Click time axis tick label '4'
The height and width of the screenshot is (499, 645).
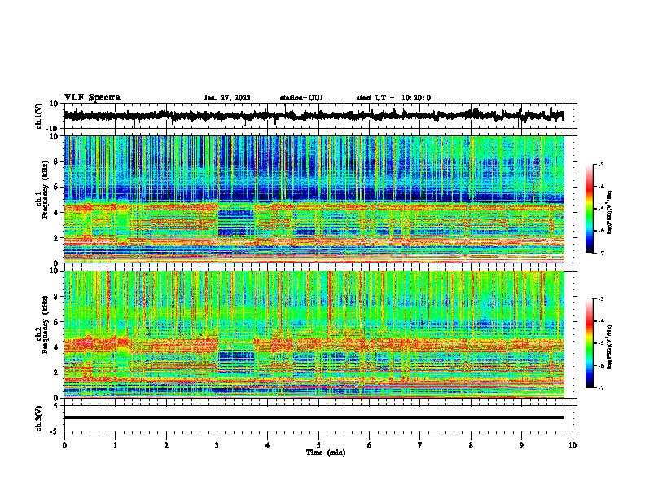[x=268, y=445]
